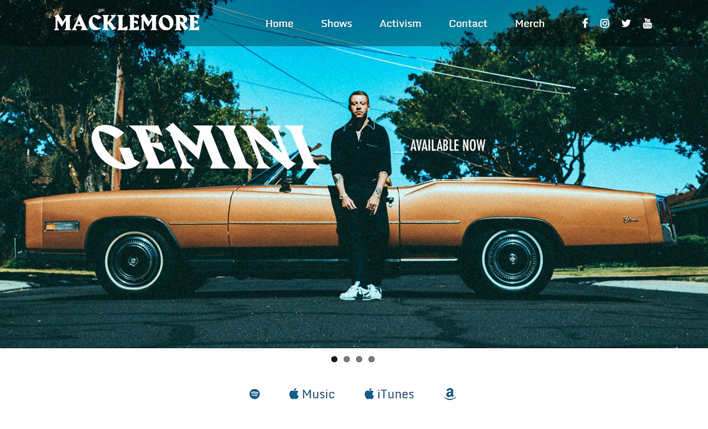
Task: Open the Twitter bird icon
Action: tap(626, 23)
